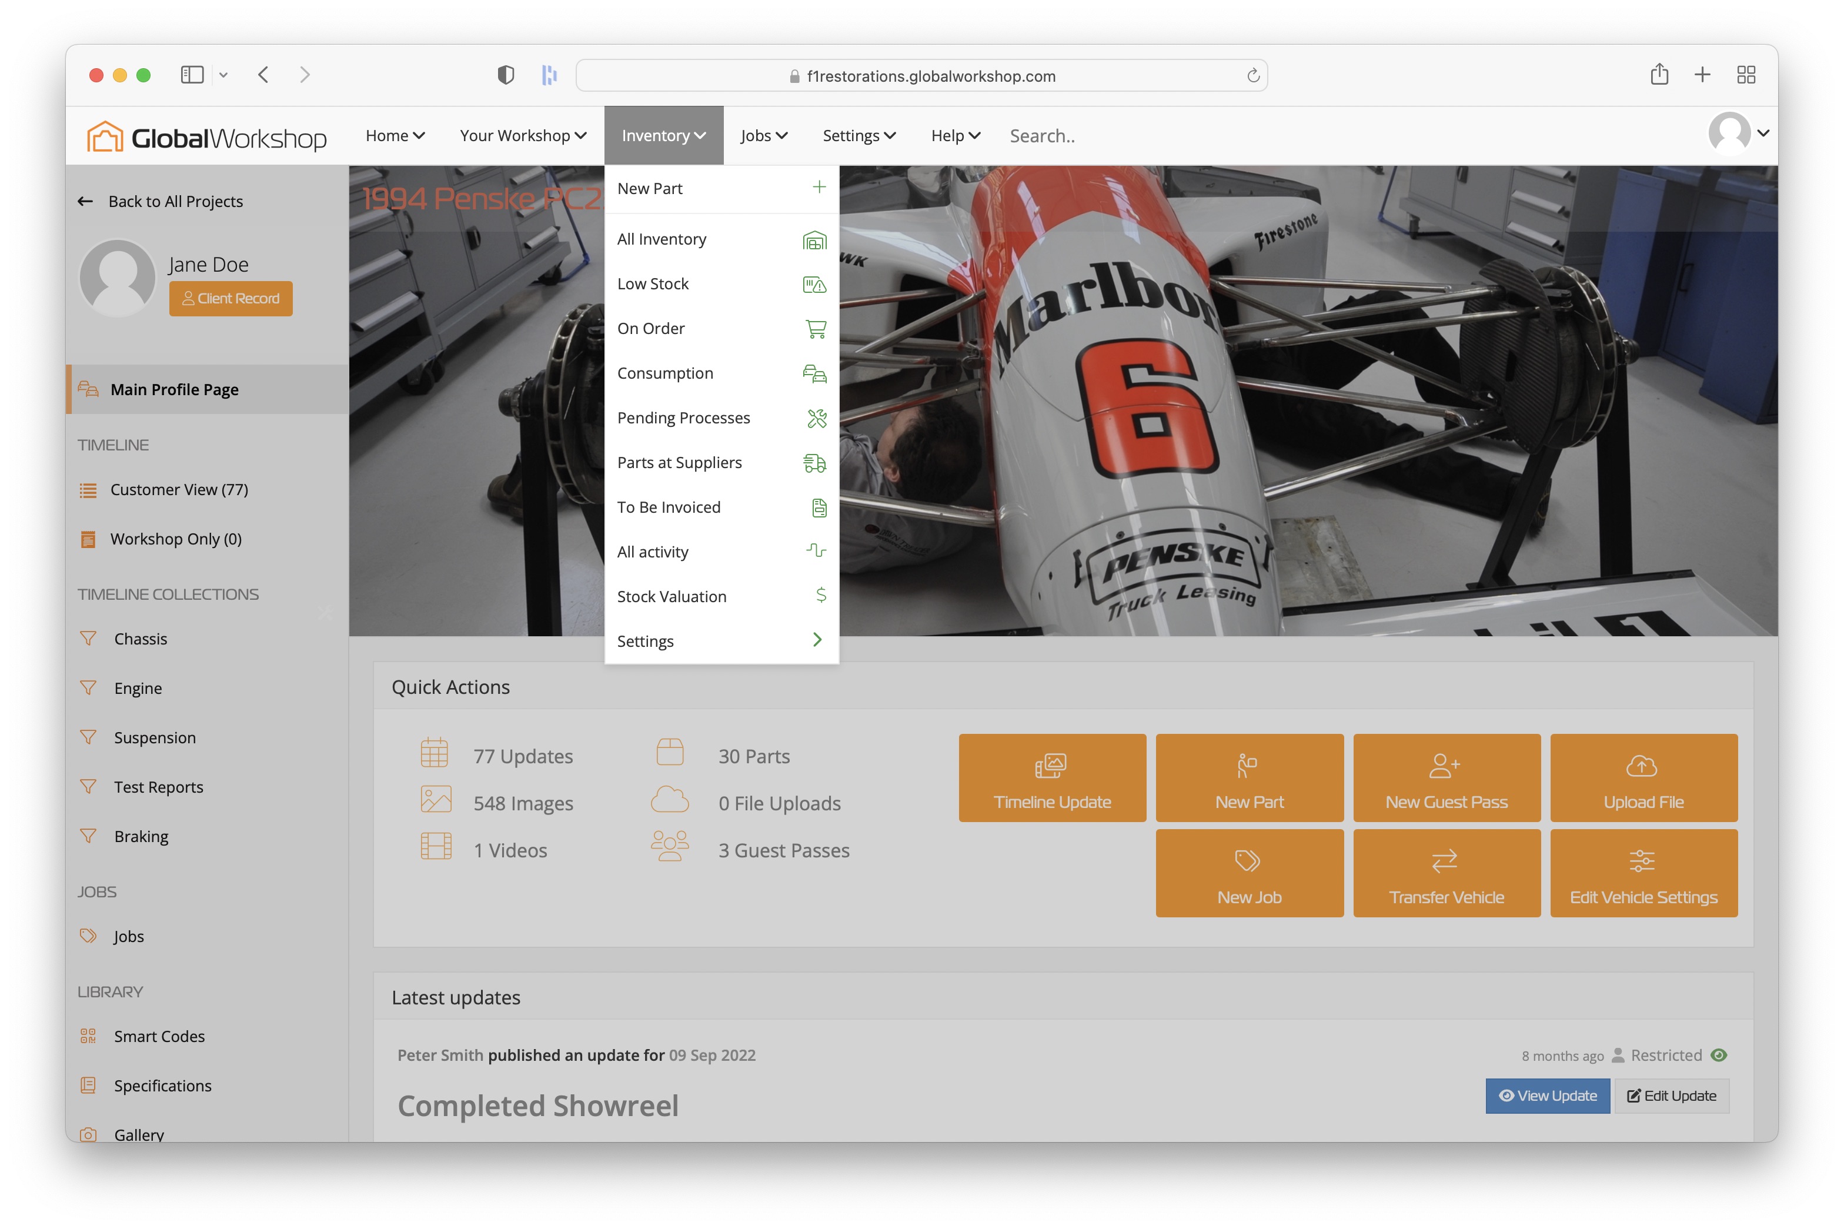Click the Smart Codes QR icon
This screenshot has height=1229, width=1844.
tap(88, 1036)
